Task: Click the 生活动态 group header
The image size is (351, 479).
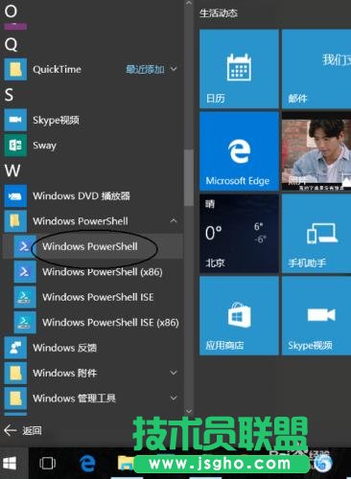Action: (219, 13)
